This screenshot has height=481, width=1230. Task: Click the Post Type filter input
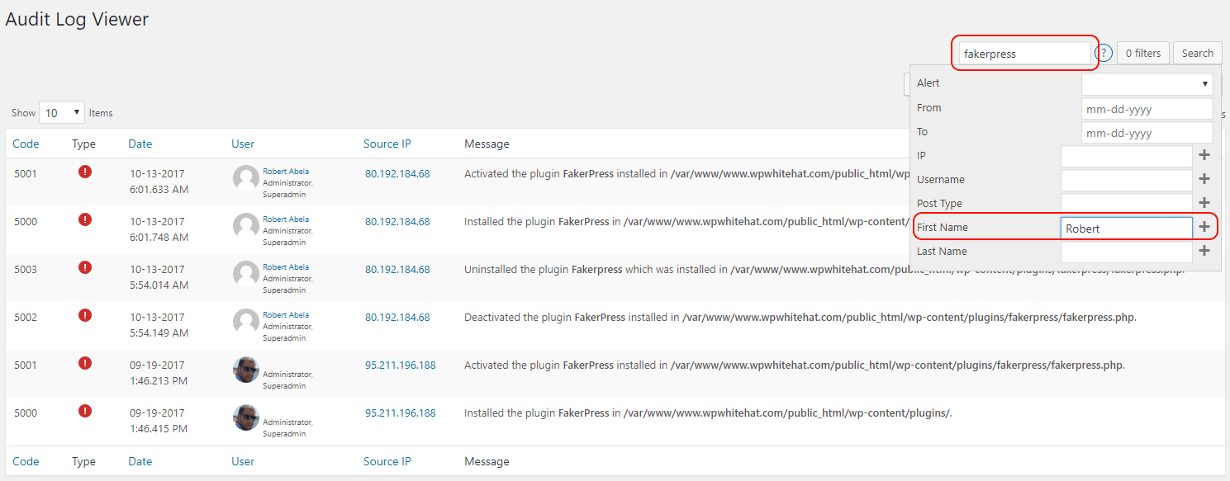pos(1127,204)
